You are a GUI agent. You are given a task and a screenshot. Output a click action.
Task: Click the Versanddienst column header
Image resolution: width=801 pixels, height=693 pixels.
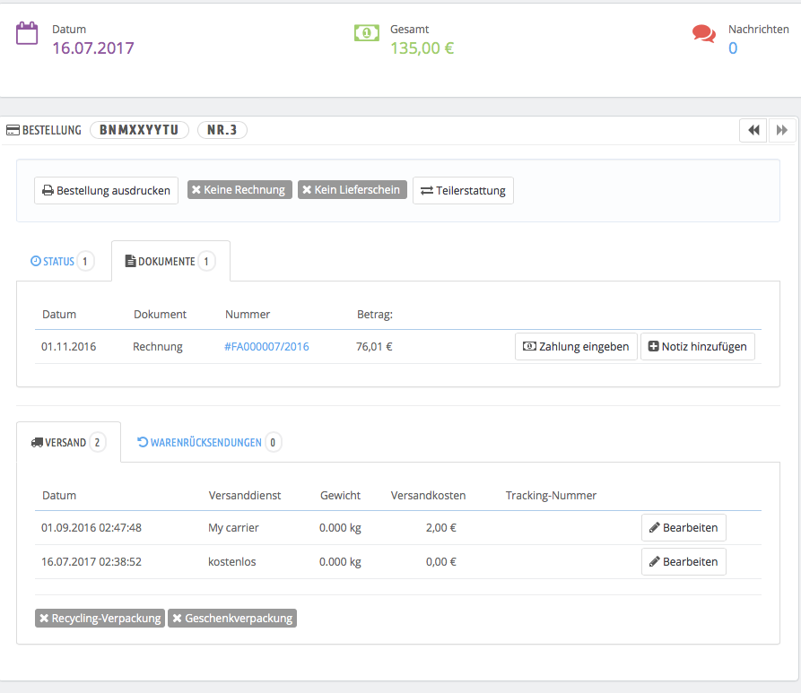point(245,496)
